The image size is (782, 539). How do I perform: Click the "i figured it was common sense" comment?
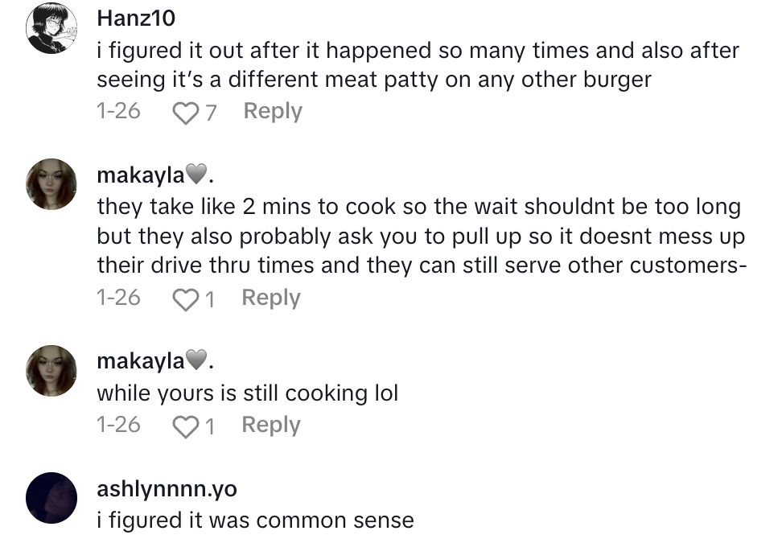255,520
